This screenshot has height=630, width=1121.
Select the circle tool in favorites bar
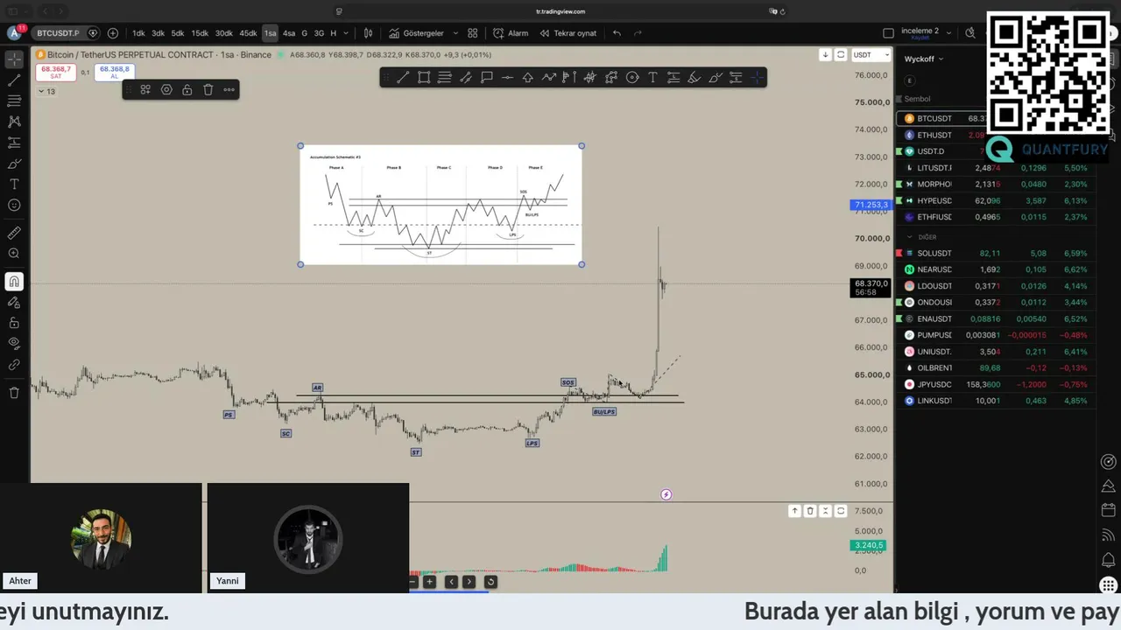[632, 77]
